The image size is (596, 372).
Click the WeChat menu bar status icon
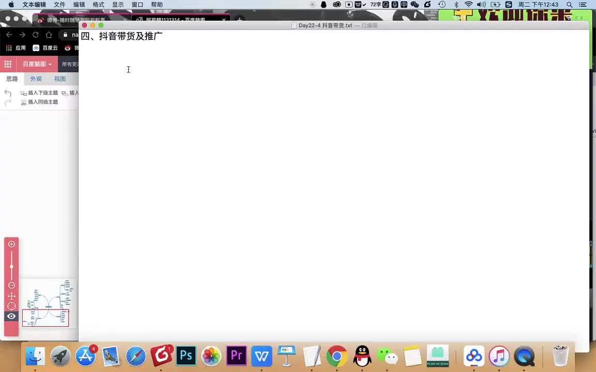pyautogui.click(x=415, y=5)
